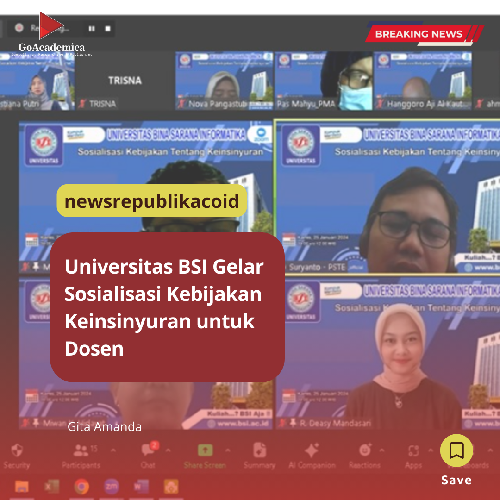Click the Participants count '15'
This screenshot has height=500, width=500.
(x=94, y=448)
